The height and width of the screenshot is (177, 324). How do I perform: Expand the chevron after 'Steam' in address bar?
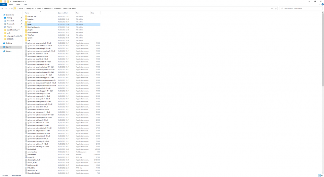click(x=42, y=8)
